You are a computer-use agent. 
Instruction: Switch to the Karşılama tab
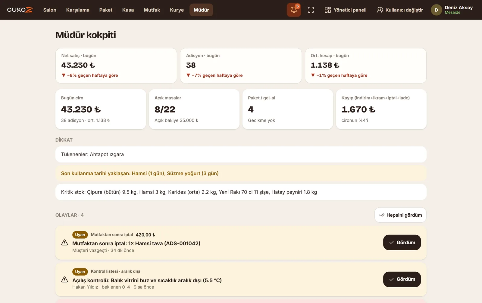78,10
